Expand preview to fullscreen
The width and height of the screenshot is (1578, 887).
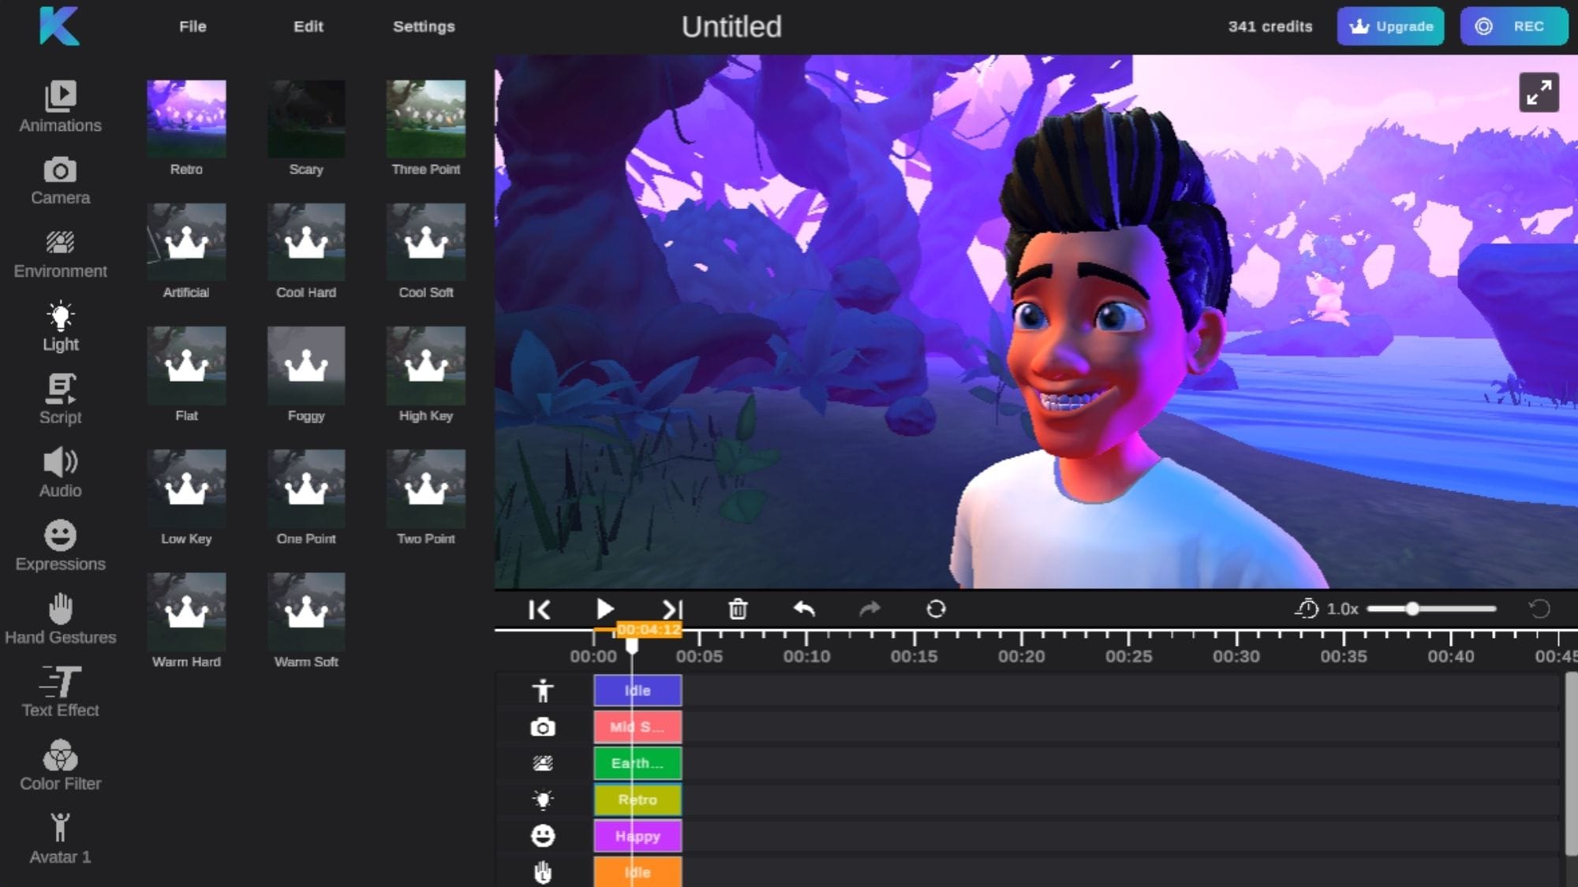[1539, 93]
